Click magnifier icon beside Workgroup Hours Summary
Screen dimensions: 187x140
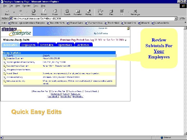pos(4,70)
